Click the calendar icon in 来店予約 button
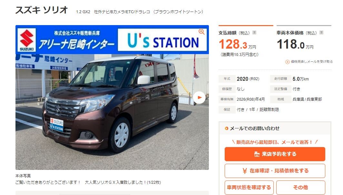Screen dimensions: 343x195 (x=257, y=154)
